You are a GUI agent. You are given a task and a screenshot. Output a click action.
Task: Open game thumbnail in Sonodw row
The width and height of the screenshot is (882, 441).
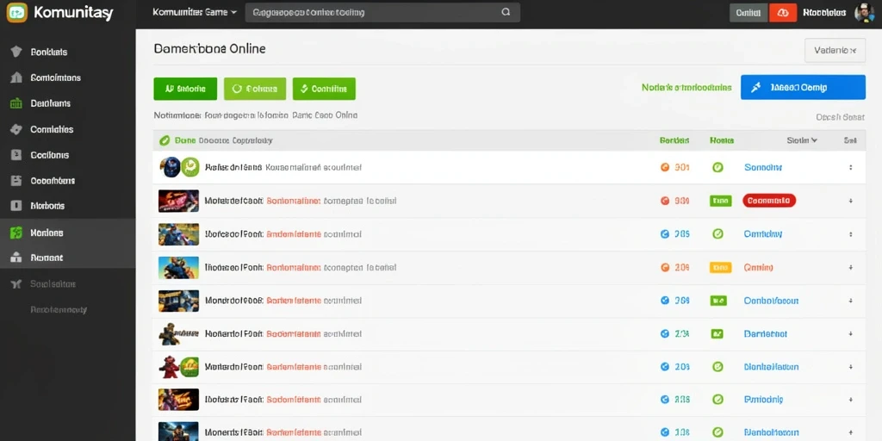point(179,167)
